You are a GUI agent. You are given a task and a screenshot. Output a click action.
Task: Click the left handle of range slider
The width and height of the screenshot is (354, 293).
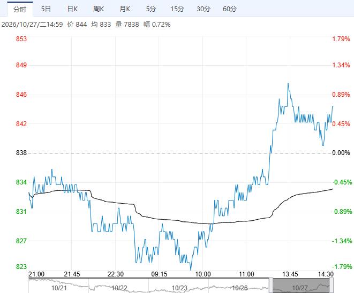(x=270, y=286)
